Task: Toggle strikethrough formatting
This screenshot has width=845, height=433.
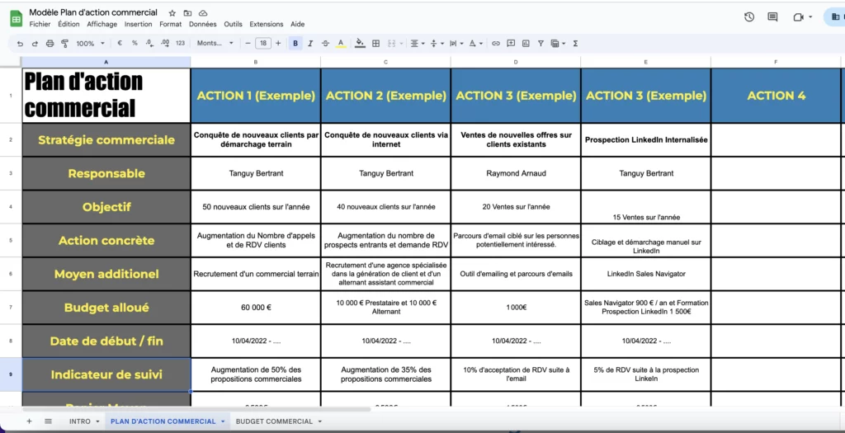Action: (325, 44)
